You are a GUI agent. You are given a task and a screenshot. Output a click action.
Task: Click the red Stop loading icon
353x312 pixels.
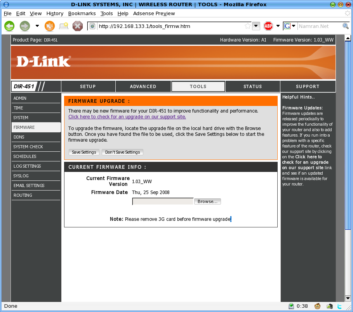[x=78, y=26]
